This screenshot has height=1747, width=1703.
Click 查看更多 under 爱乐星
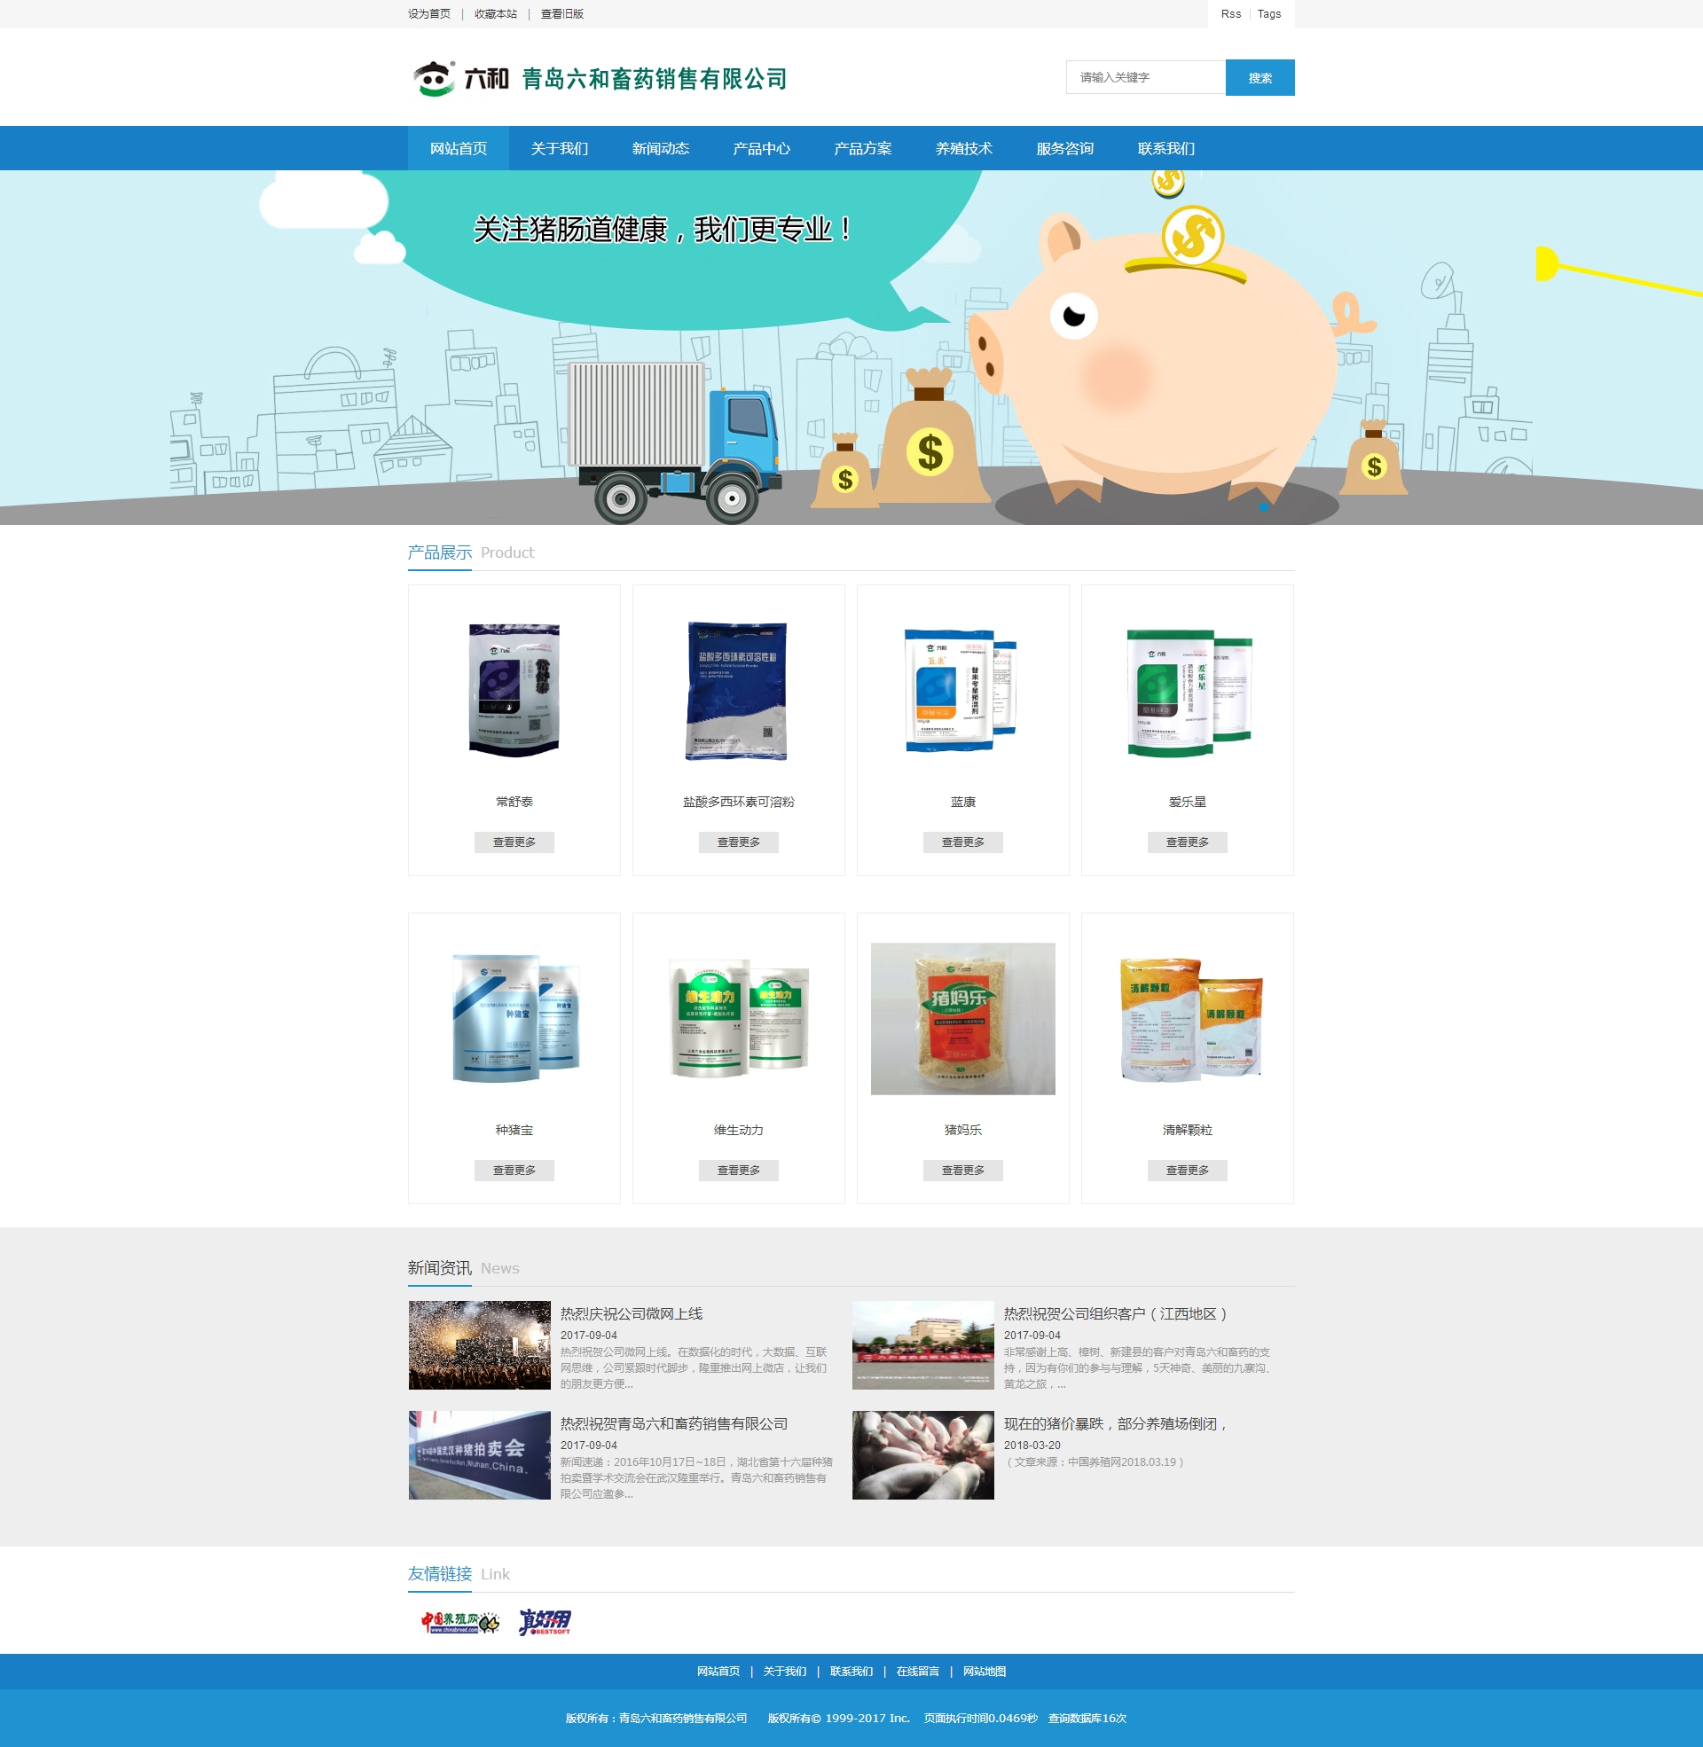[x=1188, y=842]
